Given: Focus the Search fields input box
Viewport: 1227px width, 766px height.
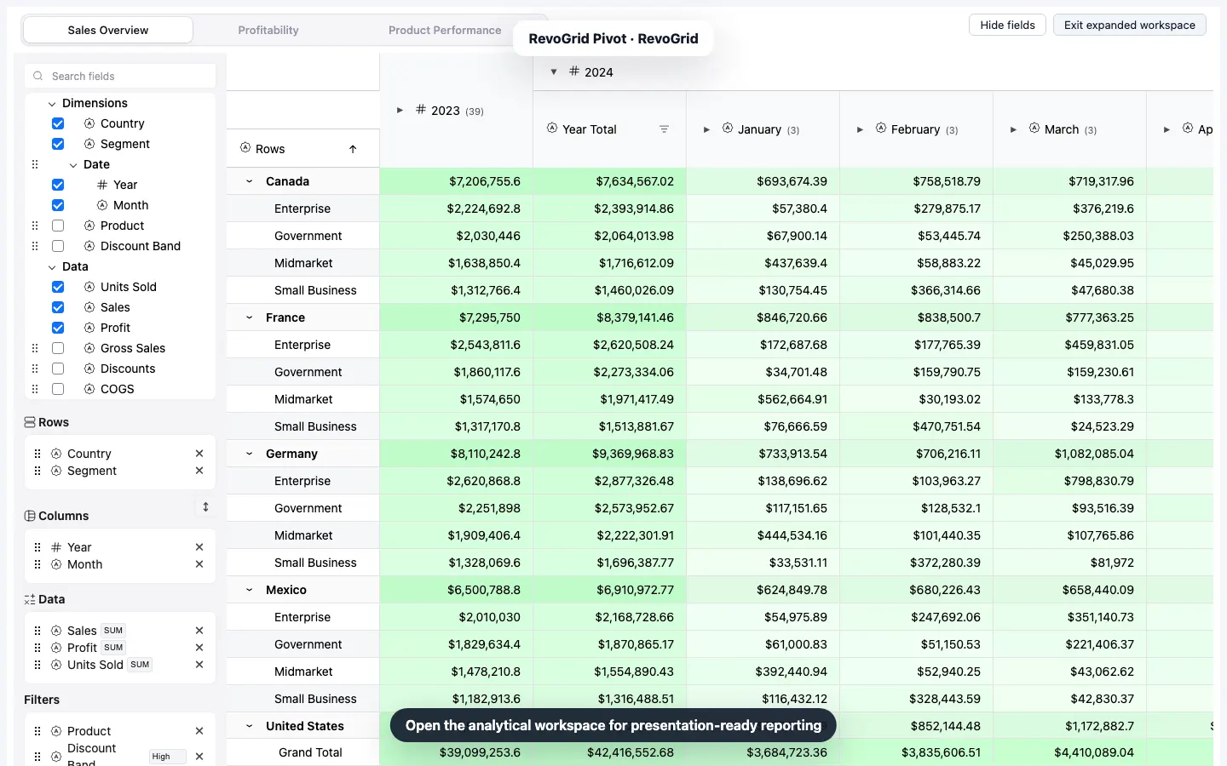Looking at the screenshot, I should [x=120, y=76].
